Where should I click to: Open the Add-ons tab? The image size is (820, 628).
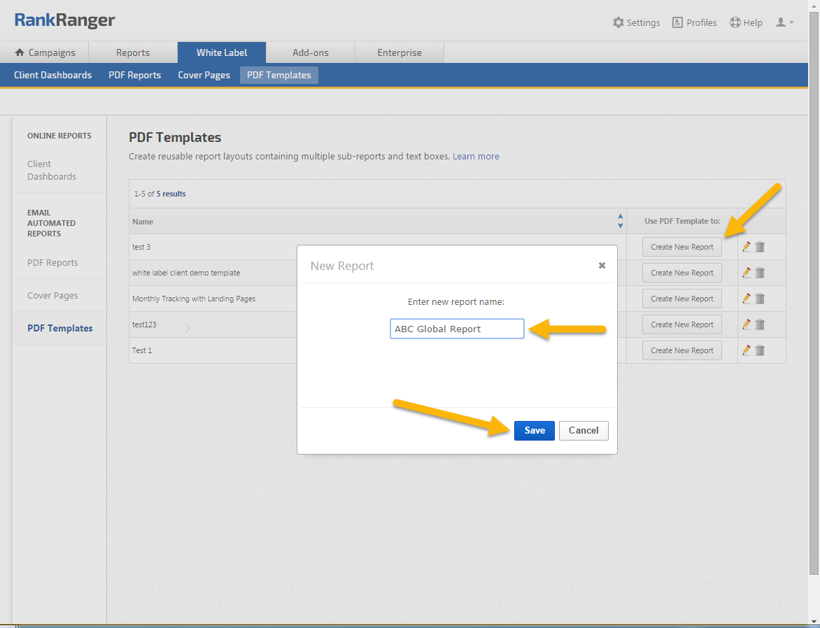pyautogui.click(x=311, y=52)
